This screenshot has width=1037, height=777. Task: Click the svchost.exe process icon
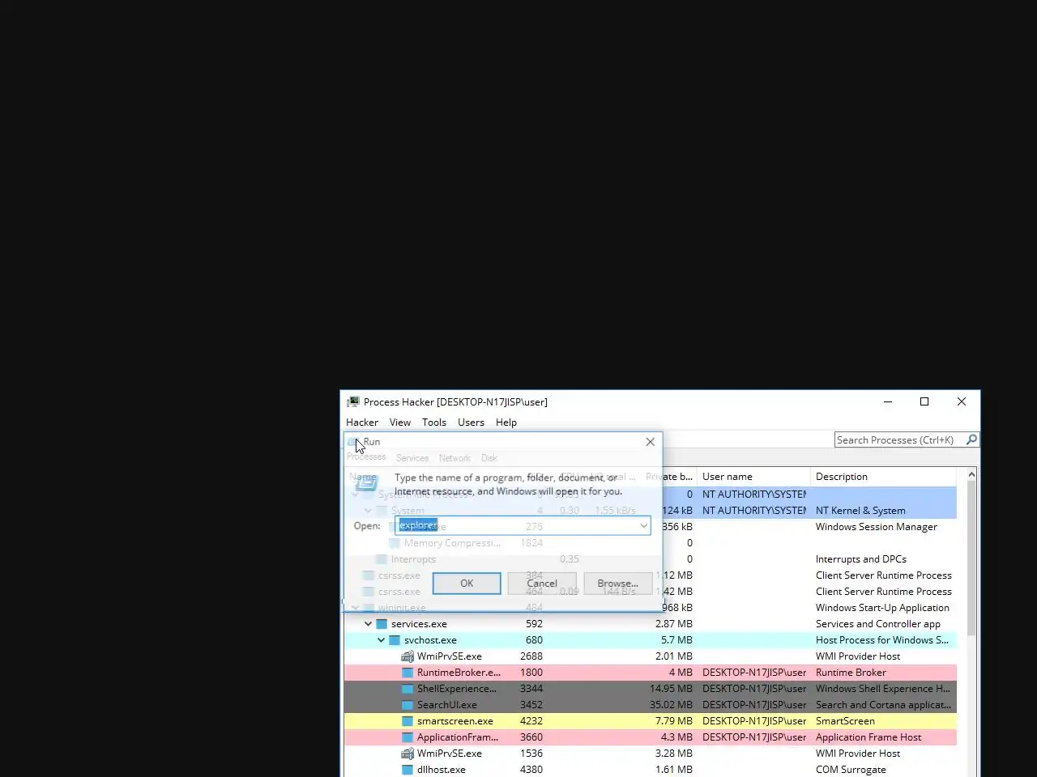point(395,640)
